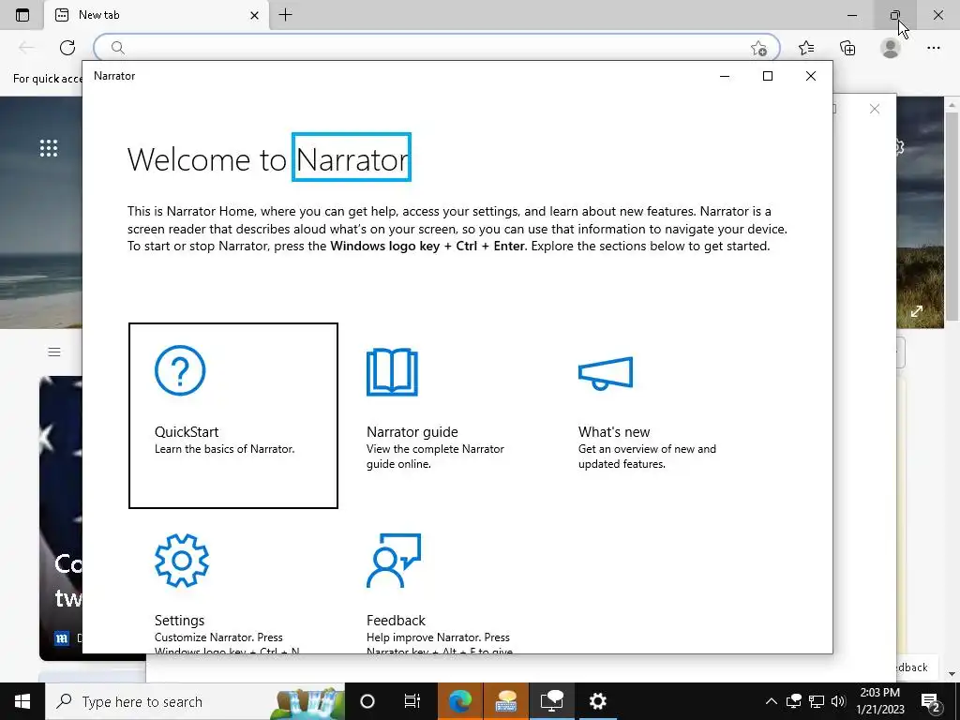Open the QuickStart question mark icon
Image resolution: width=960 pixels, height=720 pixels.
point(180,370)
